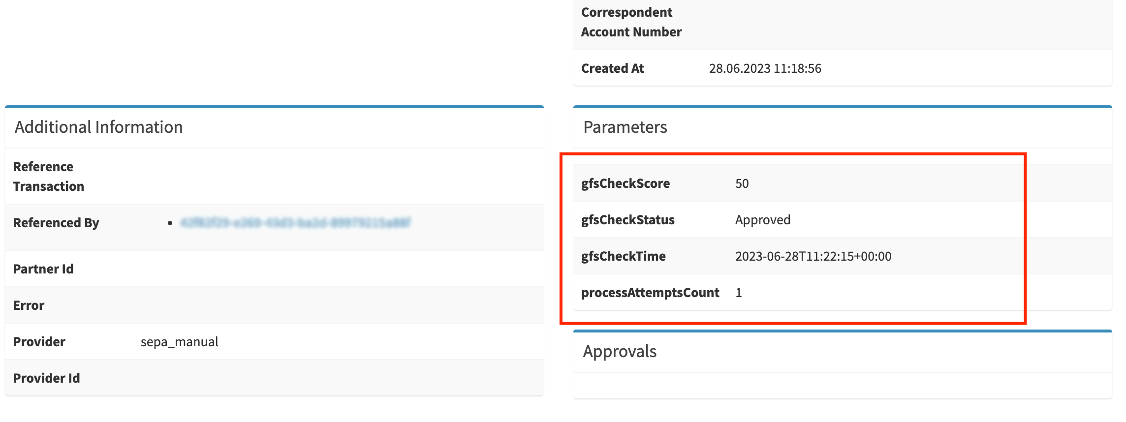This screenshot has width=1126, height=422.
Task: Open the blurred Referenced By transaction link
Action: 295,223
